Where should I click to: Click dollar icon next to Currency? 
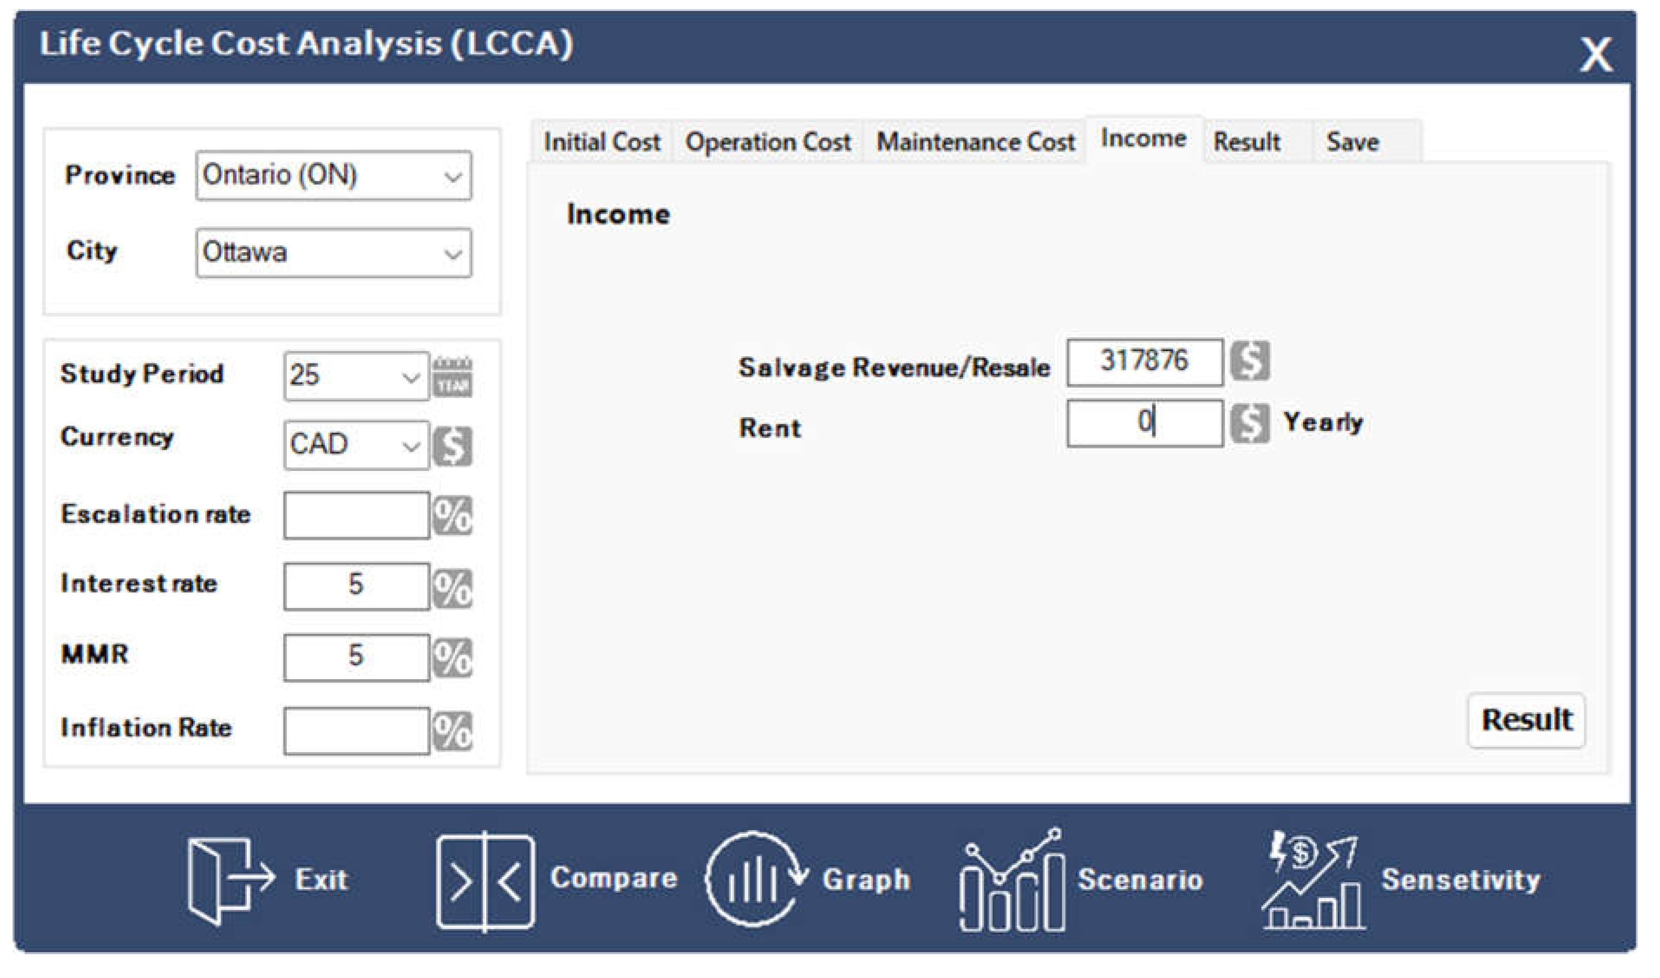coord(453,447)
